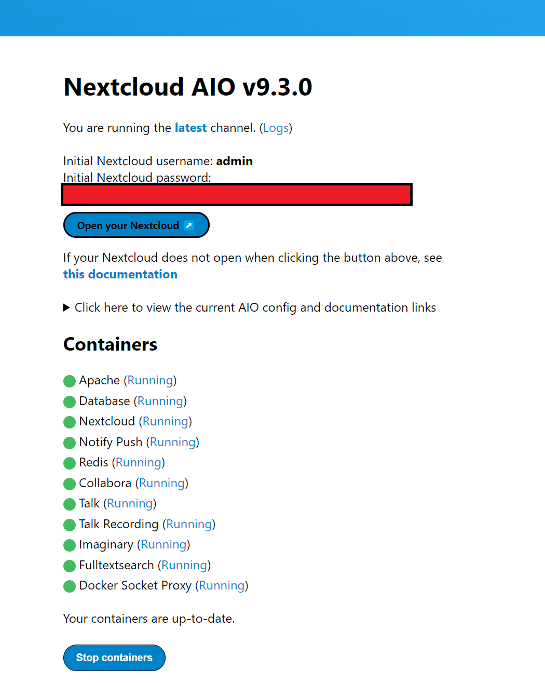Open the Logs link
Screen dimensions: 545x683
pyautogui.click(x=276, y=128)
